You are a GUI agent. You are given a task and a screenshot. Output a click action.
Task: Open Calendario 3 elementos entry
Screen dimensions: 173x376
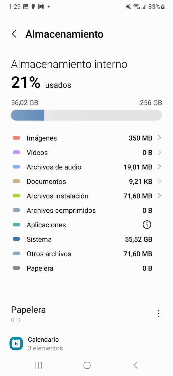(86, 343)
